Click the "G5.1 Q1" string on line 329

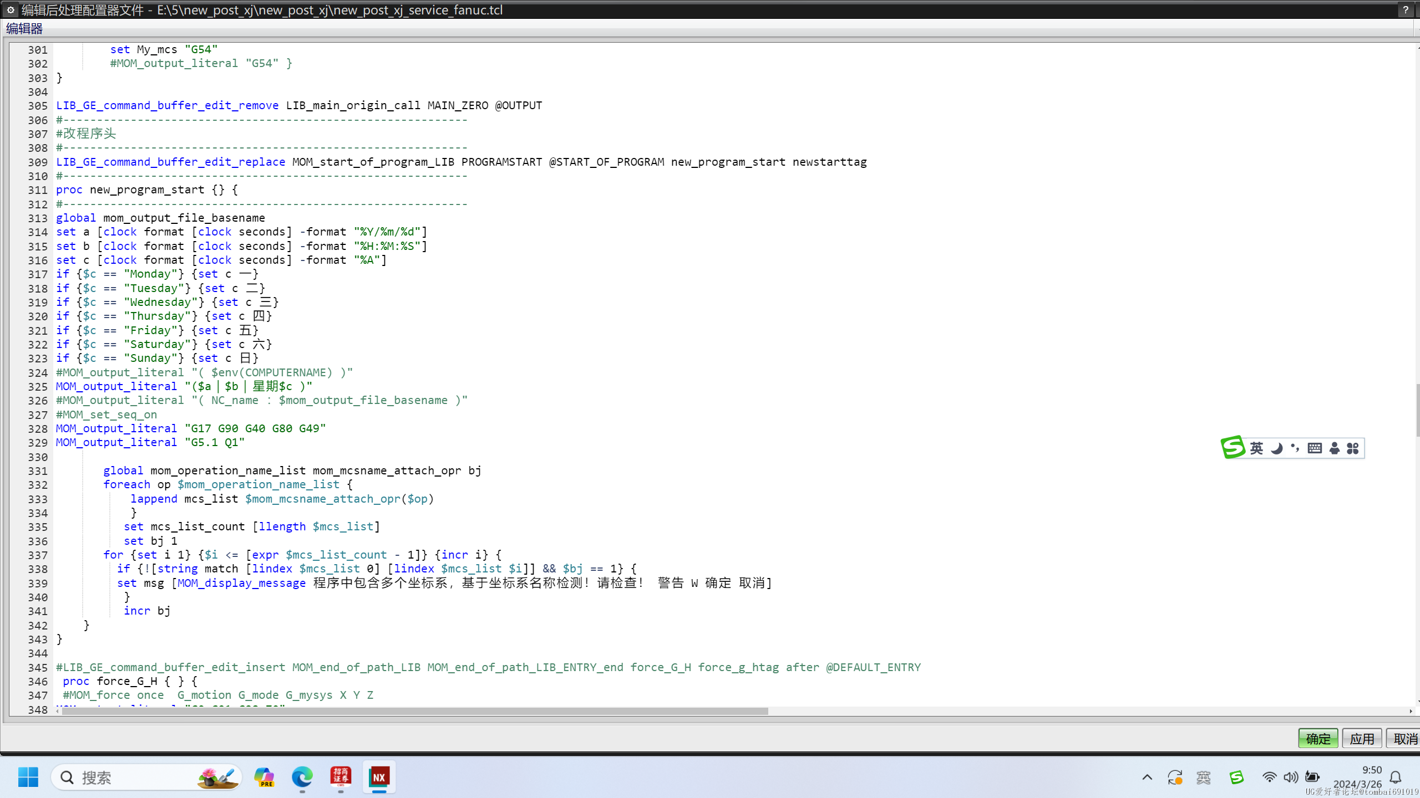click(215, 442)
